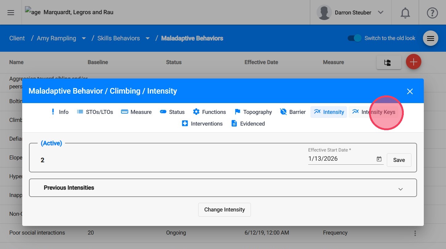Screen dimensions: 446x249
Task: Click the Status column header
Action: [174, 62]
